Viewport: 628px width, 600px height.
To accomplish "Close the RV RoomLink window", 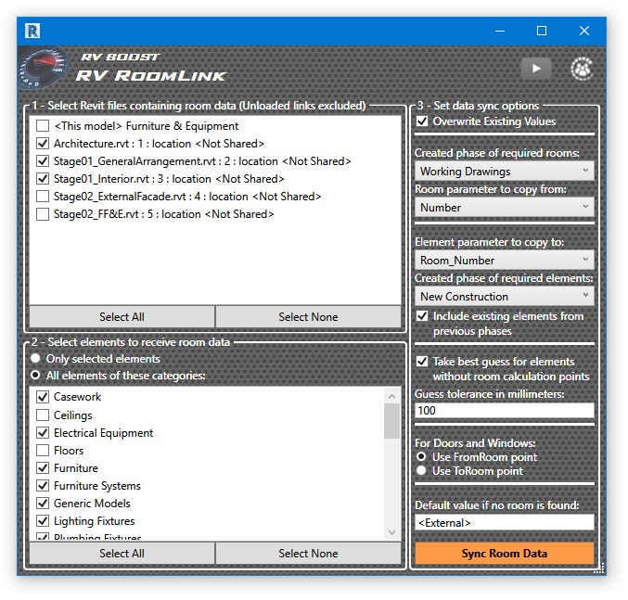I will click(584, 31).
